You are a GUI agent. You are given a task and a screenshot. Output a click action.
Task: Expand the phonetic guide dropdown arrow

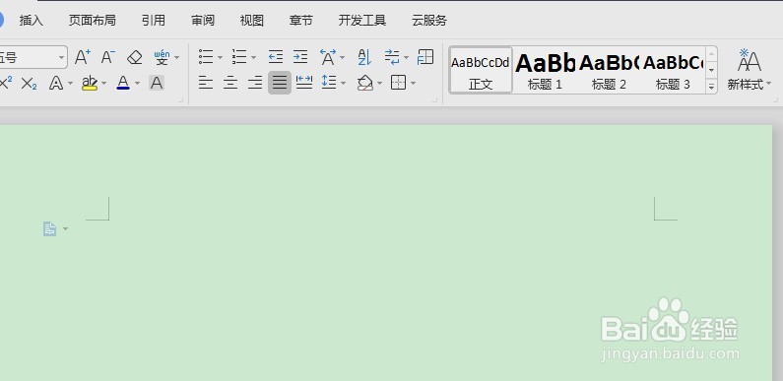click(176, 58)
